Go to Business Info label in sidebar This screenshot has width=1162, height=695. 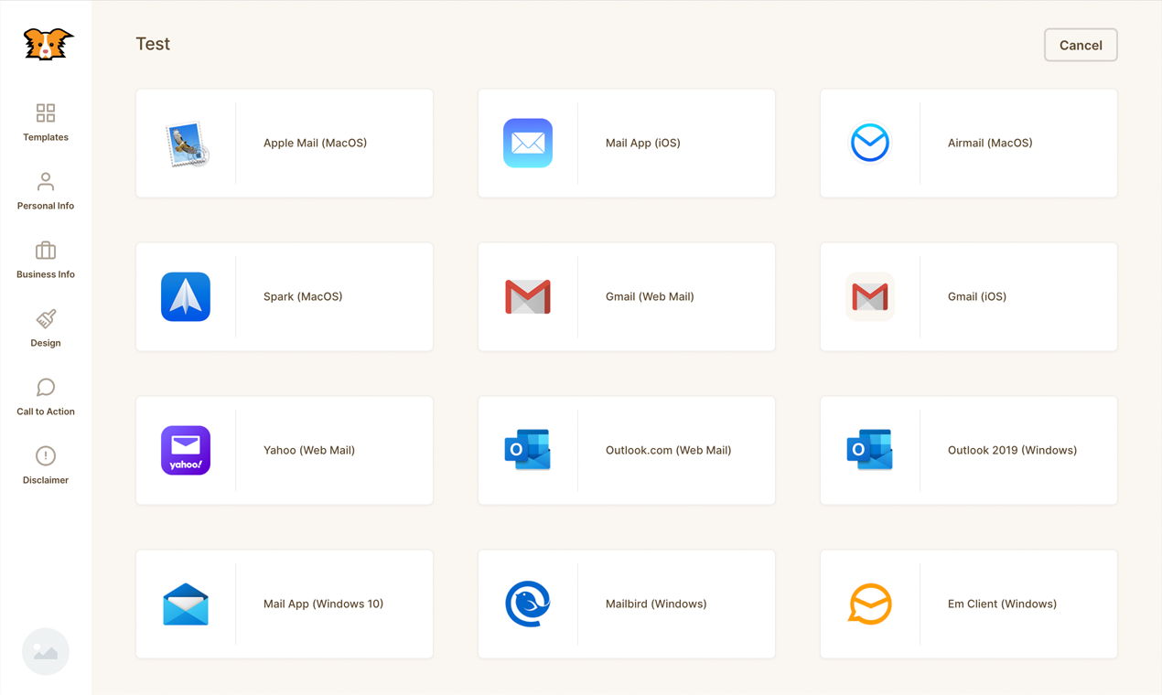pos(46,274)
